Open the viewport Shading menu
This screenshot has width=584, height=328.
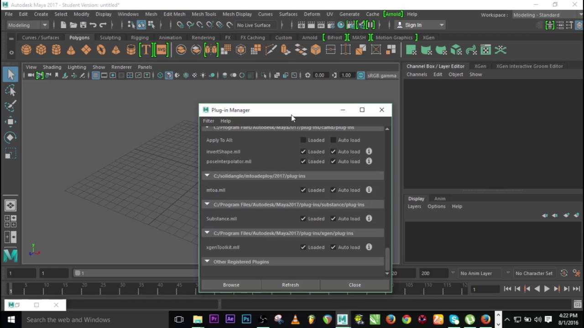52,67
